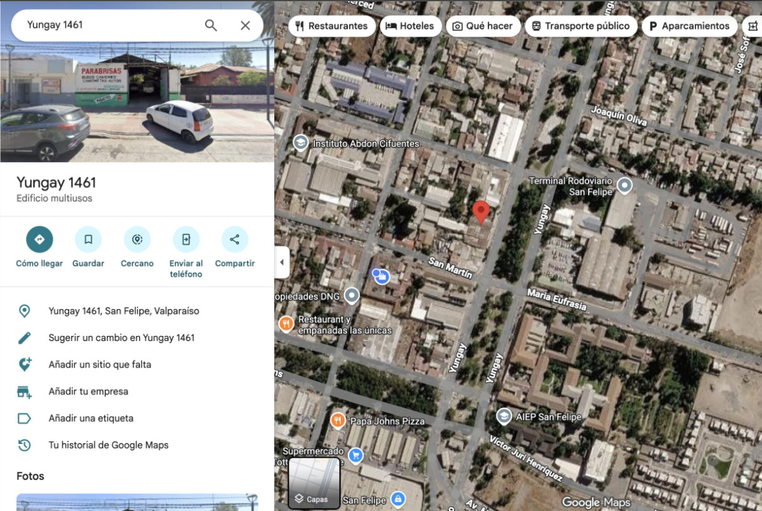Click the AIEP San Felipe marker
The height and width of the screenshot is (511, 762).
pyautogui.click(x=503, y=416)
